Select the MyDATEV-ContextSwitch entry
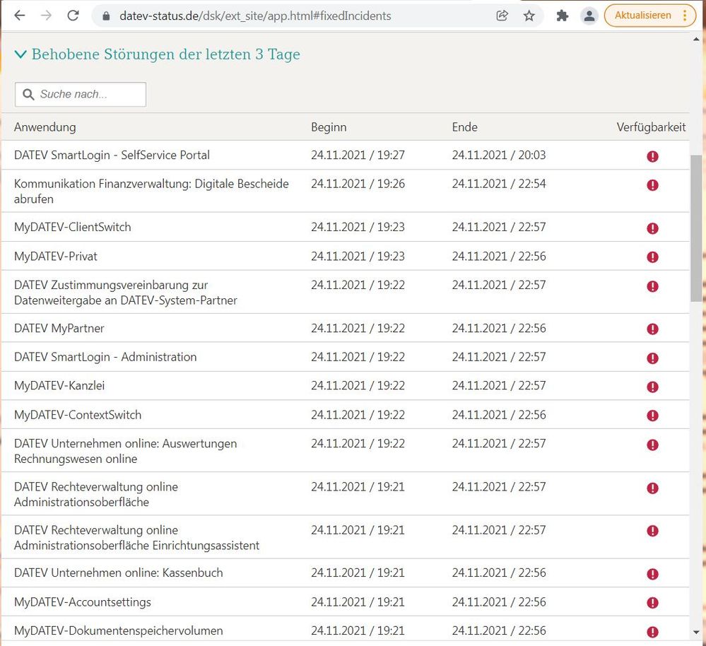 pos(78,415)
